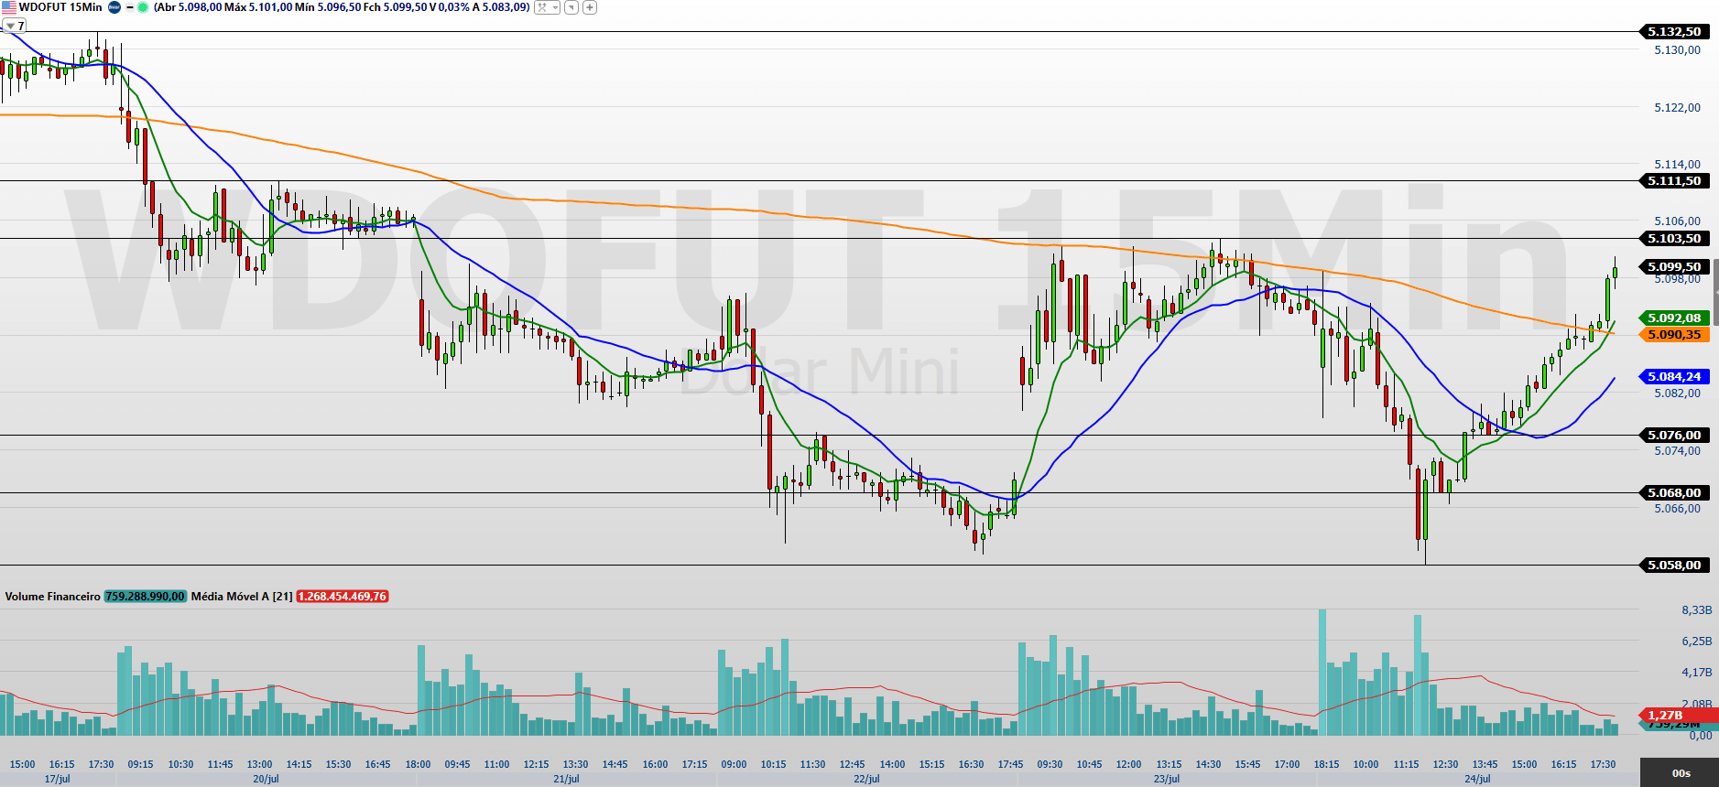
Task: Click the blue Bovespa exchange badge
Action: [x=114, y=7]
